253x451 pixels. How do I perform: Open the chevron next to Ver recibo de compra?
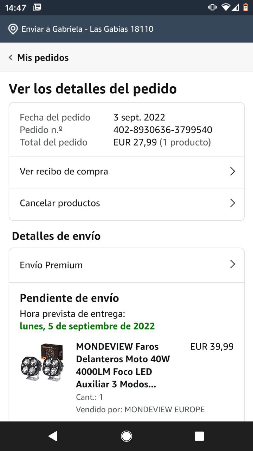coord(232,172)
